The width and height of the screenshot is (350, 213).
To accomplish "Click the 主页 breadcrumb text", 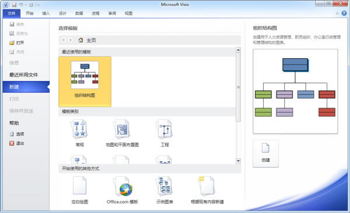I will [91, 40].
